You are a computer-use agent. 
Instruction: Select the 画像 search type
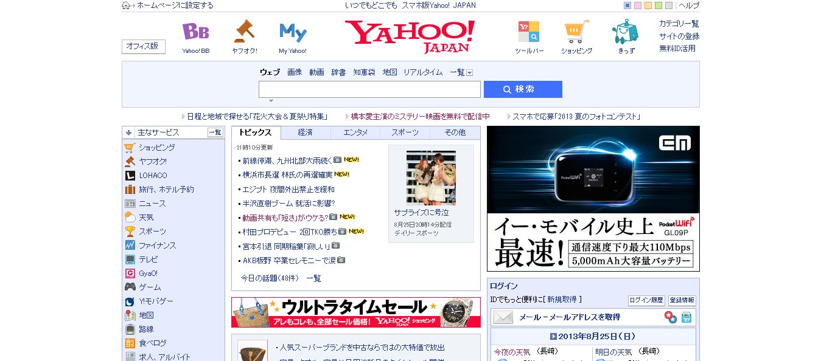295,72
